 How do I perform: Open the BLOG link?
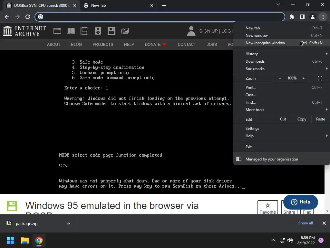76,45
